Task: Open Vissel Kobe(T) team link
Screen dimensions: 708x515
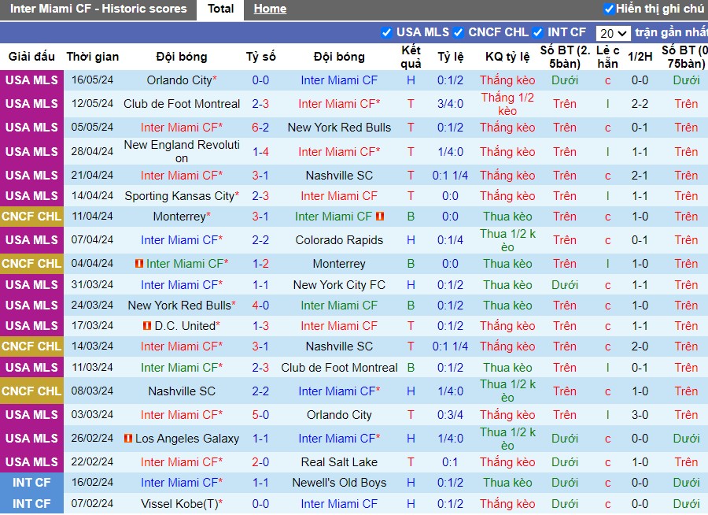Action: [x=179, y=504]
